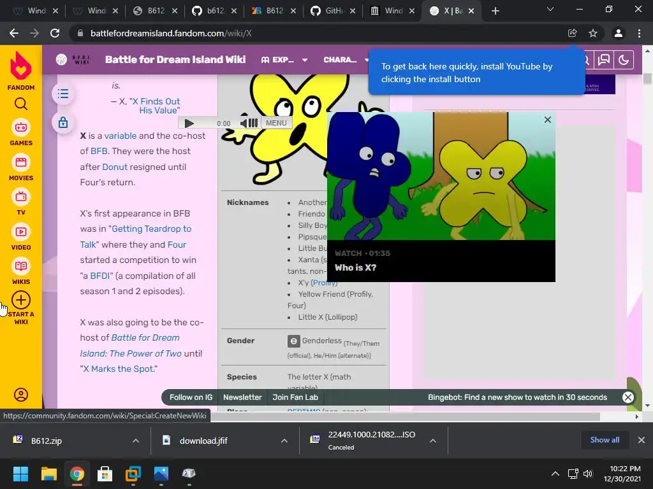Viewport: 653px width, 489px height.
Task: Open the wiki discussions chat icon
Action: [x=604, y=60]
